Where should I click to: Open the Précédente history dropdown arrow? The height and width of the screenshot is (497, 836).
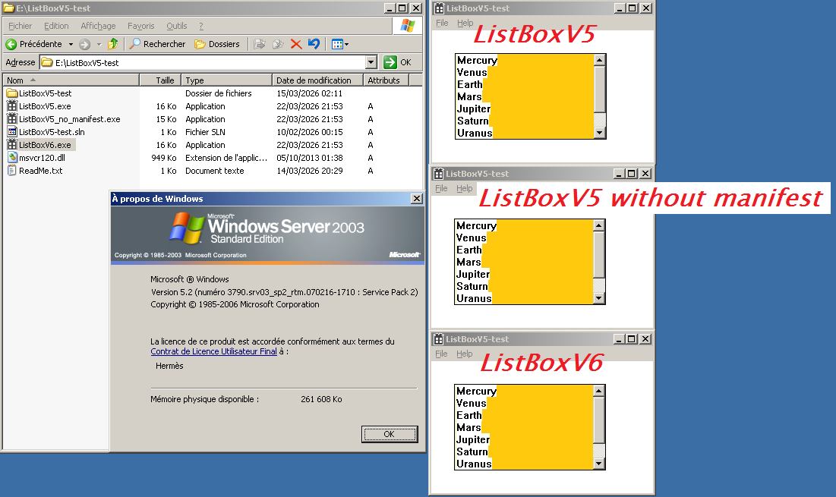[71, 44]
